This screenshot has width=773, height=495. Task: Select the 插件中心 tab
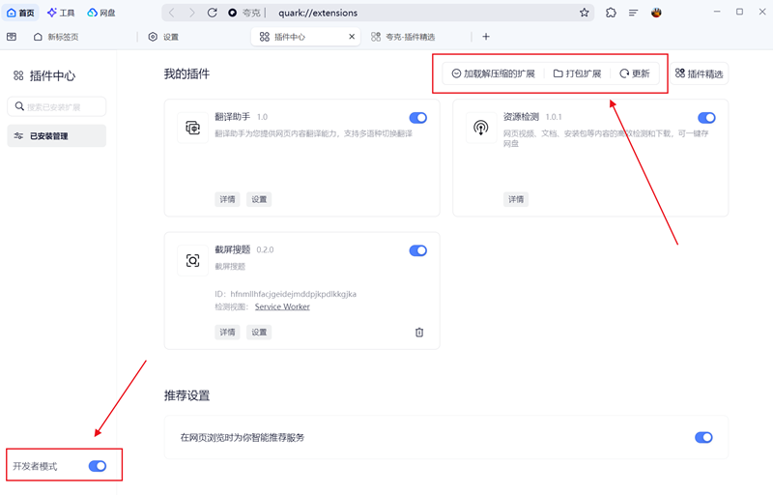coord(305,37)
